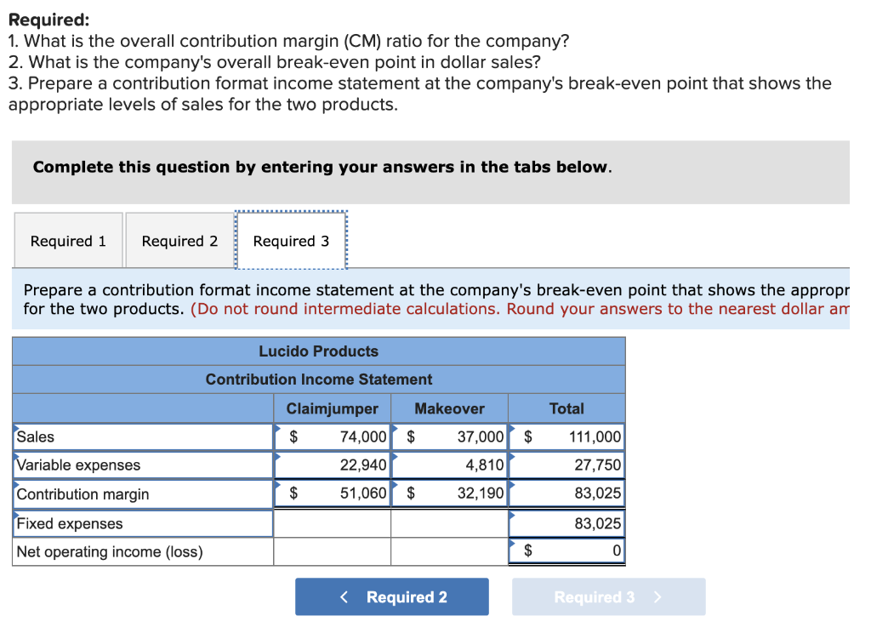Click the empty Makeover net operating income cell
This screenshot has width=871, height=639.
pyautogui.click(x=449, y=551)
